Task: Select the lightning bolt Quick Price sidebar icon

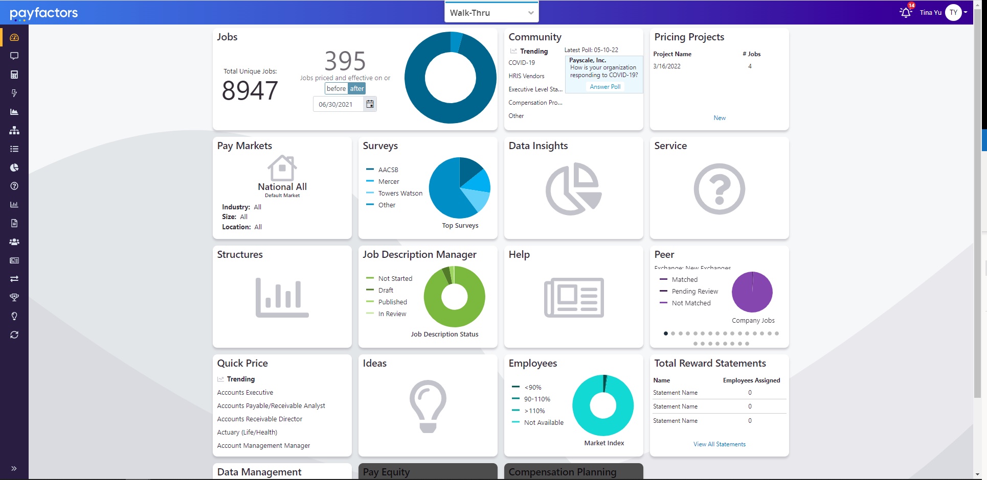Action: (x=14, y=93)
